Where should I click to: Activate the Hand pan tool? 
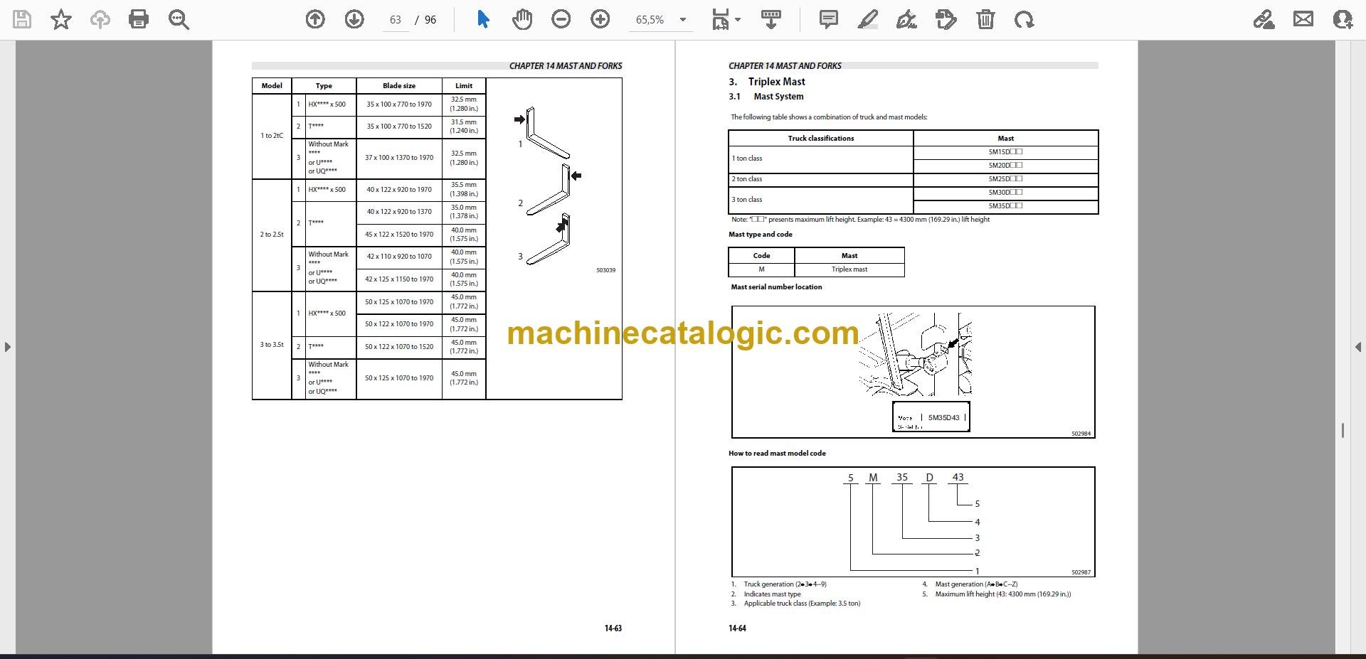522,19
